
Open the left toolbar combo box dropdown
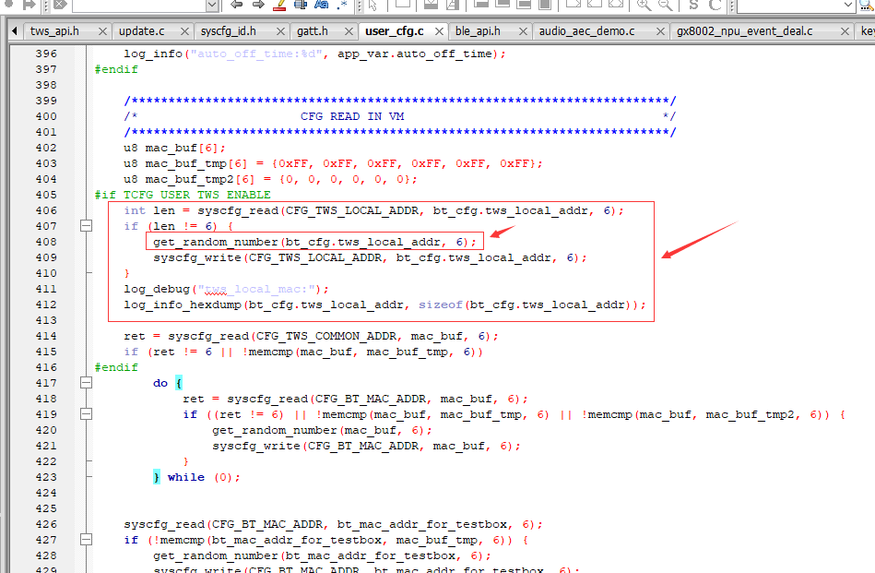(x=212, y=5)
